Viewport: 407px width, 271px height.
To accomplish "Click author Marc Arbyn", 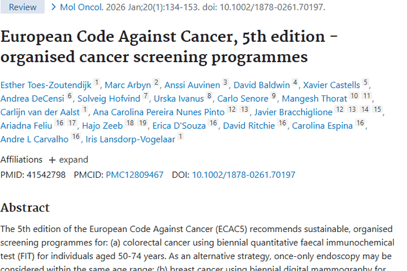I will click(128, 85).
